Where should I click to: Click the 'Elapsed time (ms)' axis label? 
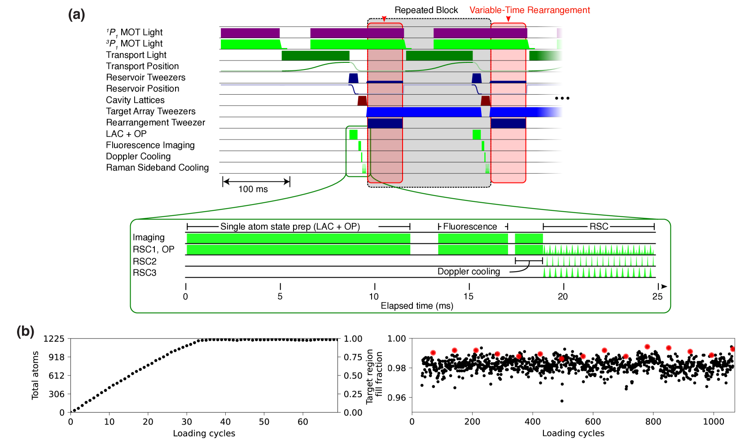[x=417, y=306]
